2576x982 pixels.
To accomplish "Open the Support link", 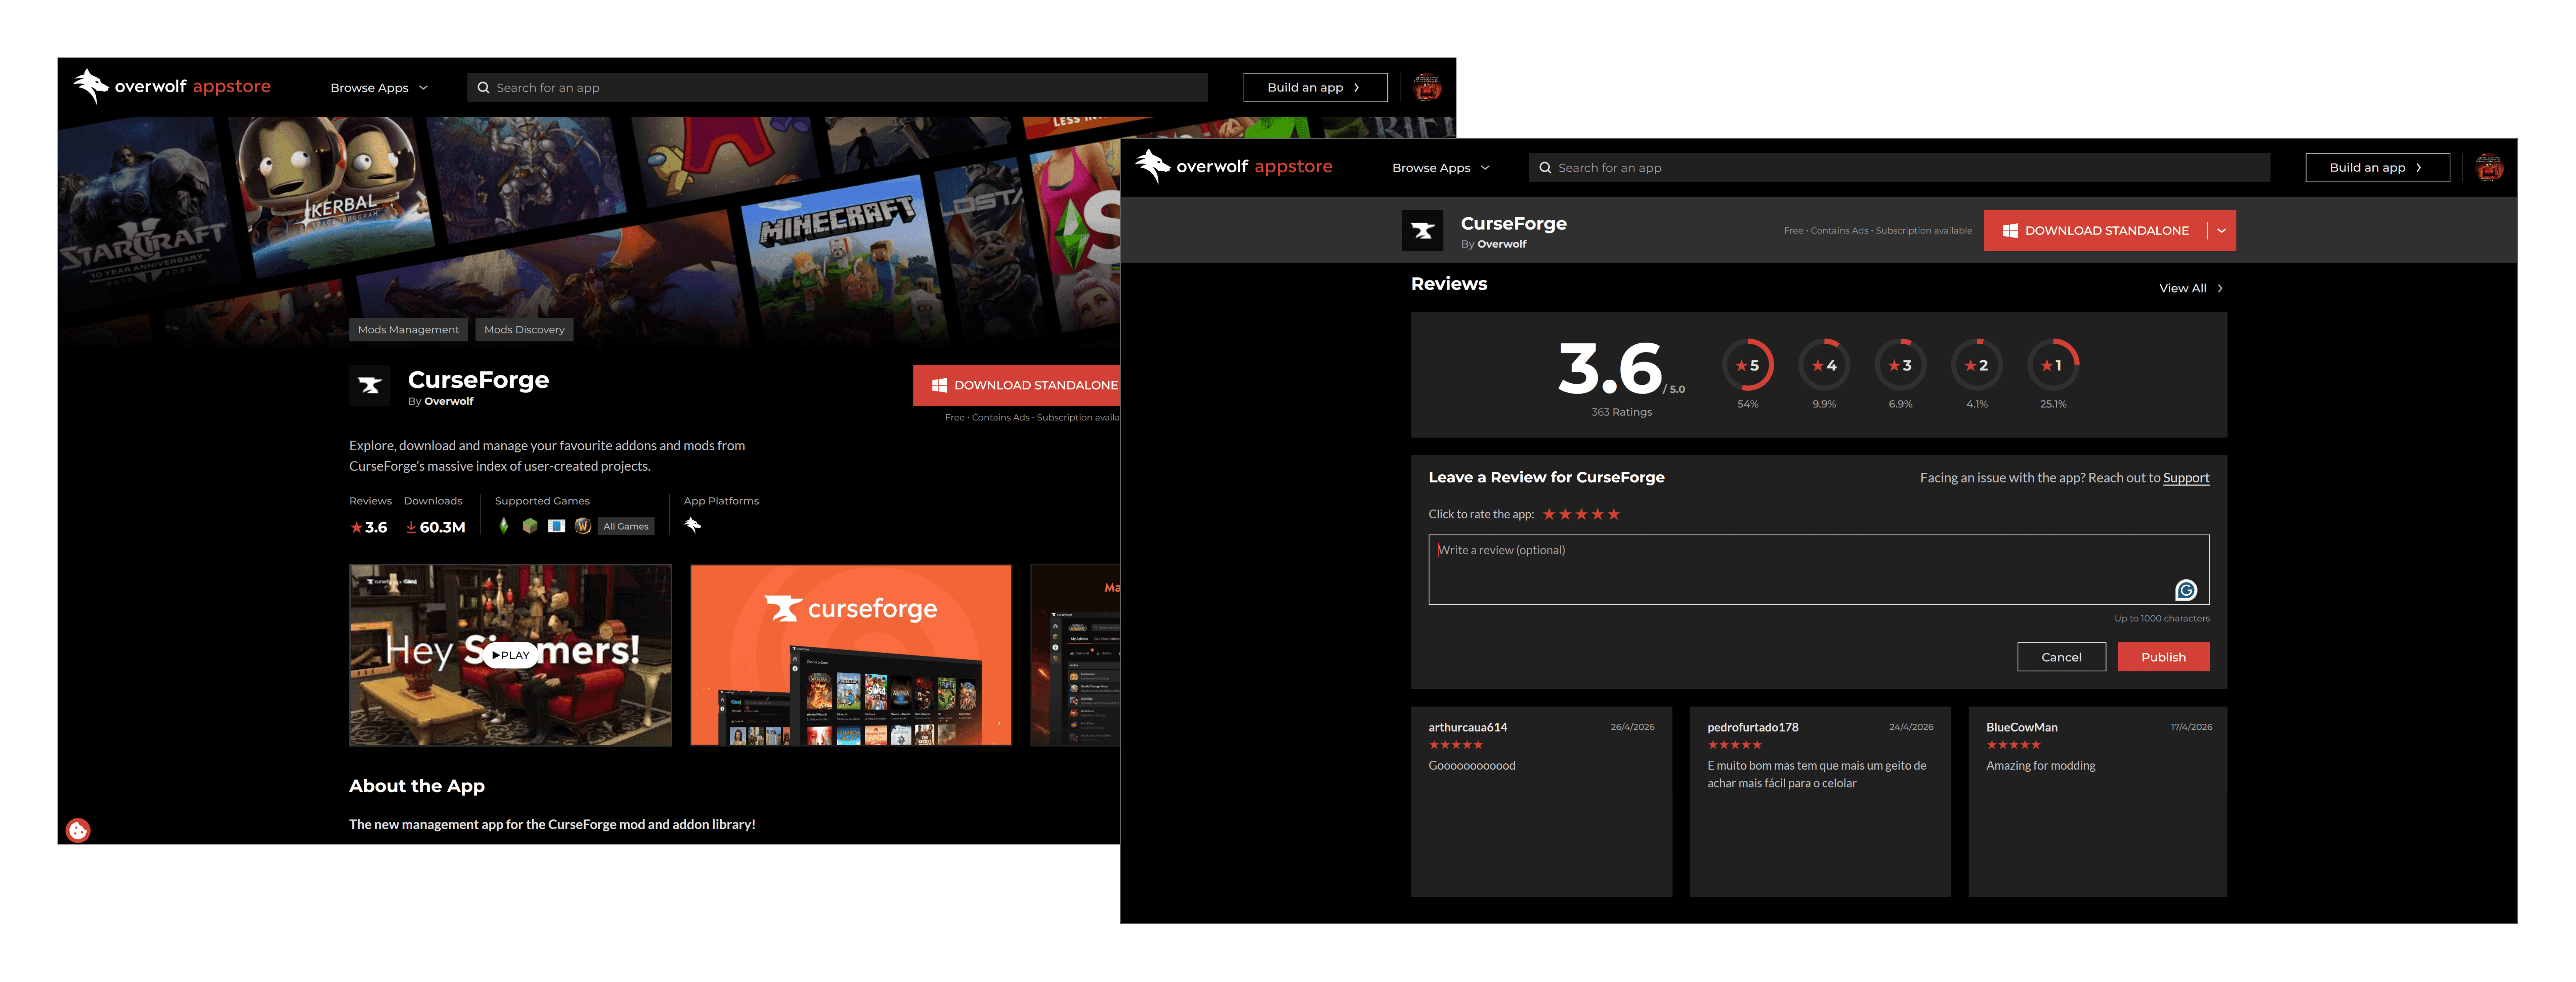I will [2186, 478].
